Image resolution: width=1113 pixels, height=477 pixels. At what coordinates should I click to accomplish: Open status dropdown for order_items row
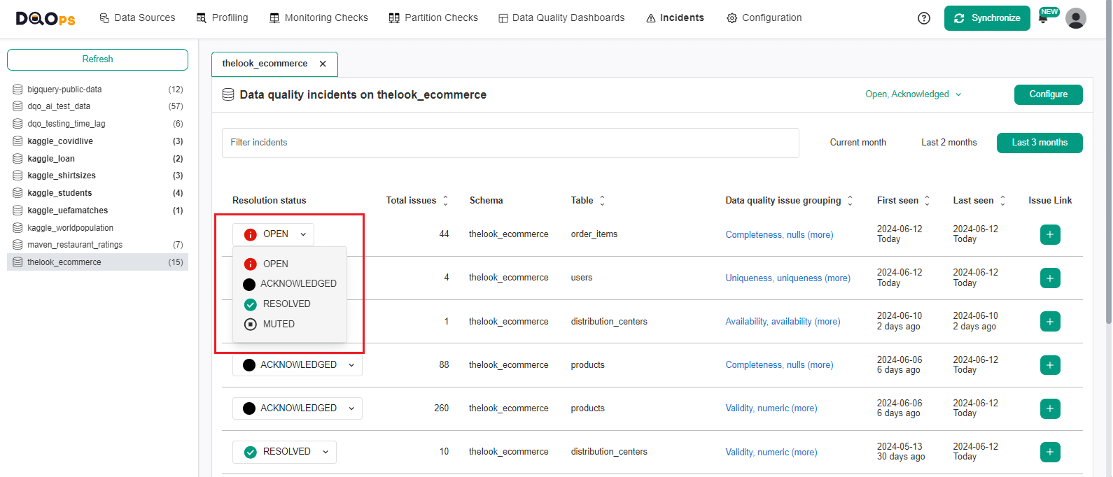point(273,234)
